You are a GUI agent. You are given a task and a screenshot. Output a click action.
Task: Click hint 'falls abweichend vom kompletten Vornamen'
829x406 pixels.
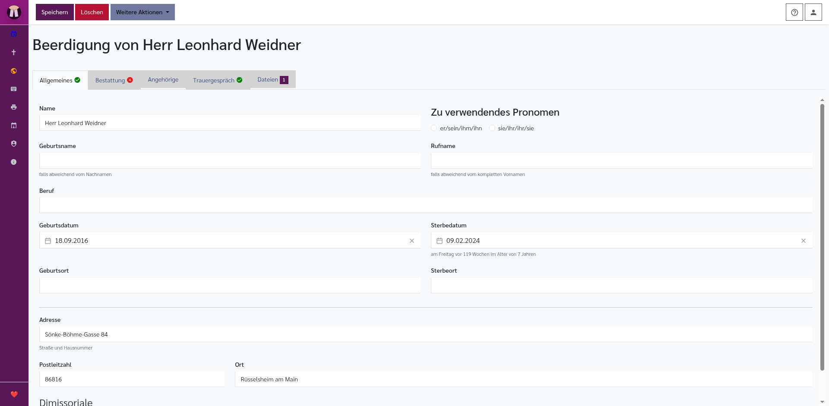478,174
